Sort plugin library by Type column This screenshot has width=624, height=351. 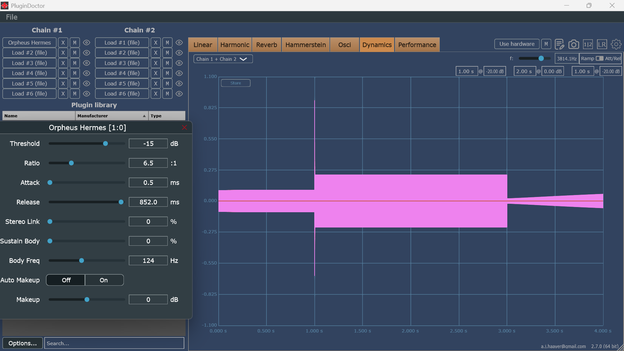pyautogui.click(x=167, y=116)
